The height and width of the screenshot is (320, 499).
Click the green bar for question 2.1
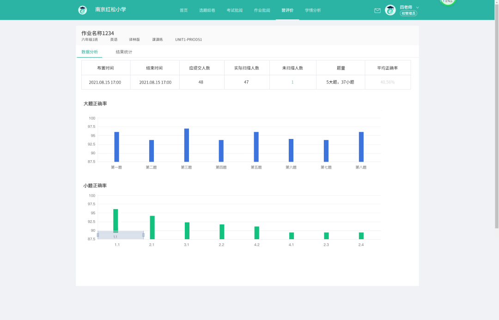pyautogui.click(x=152, y=228)
